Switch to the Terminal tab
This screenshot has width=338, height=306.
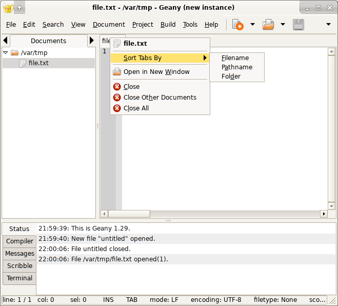tap(19, 278)
